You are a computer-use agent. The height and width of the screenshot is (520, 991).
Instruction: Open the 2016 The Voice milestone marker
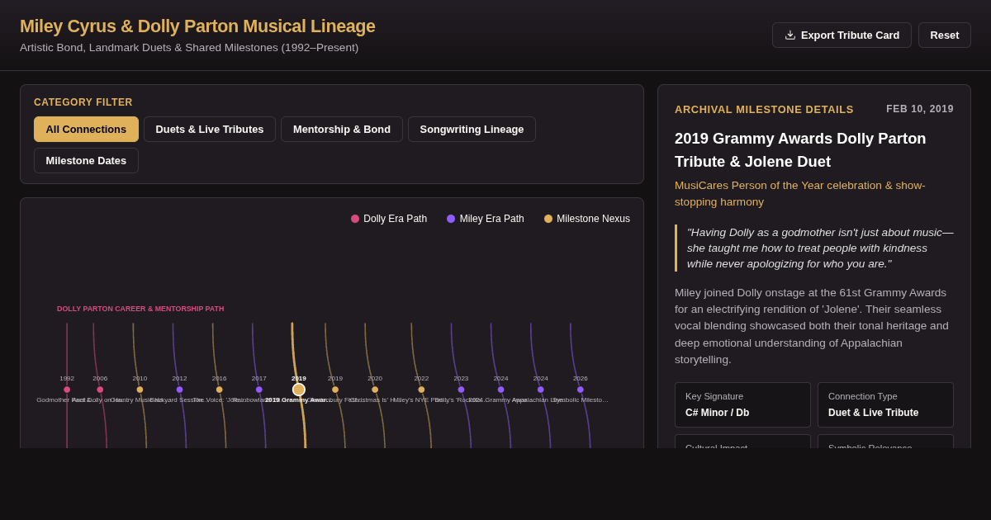pos(219,390)
